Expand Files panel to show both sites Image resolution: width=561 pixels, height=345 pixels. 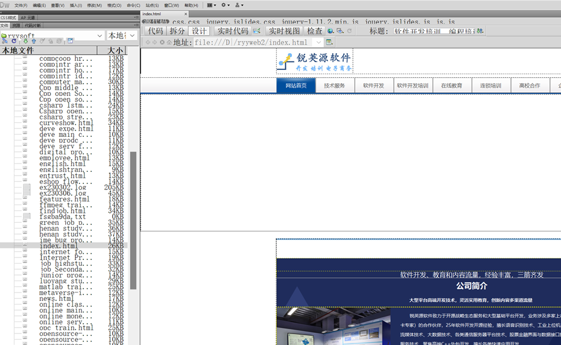click(70, 41)
